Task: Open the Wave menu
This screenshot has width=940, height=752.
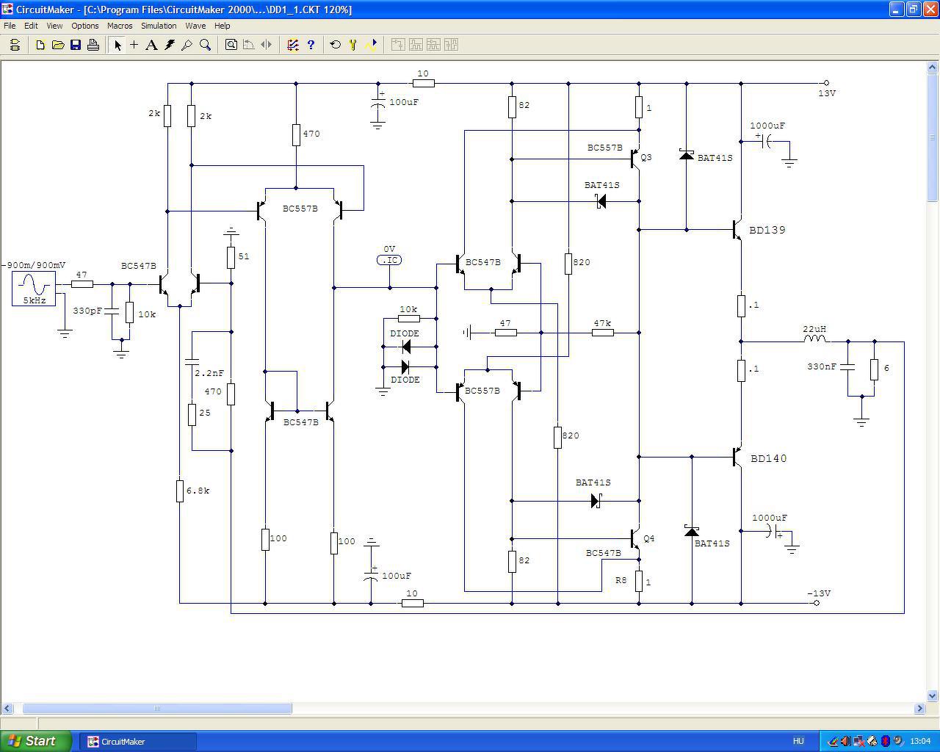Action: coord(195,26)
